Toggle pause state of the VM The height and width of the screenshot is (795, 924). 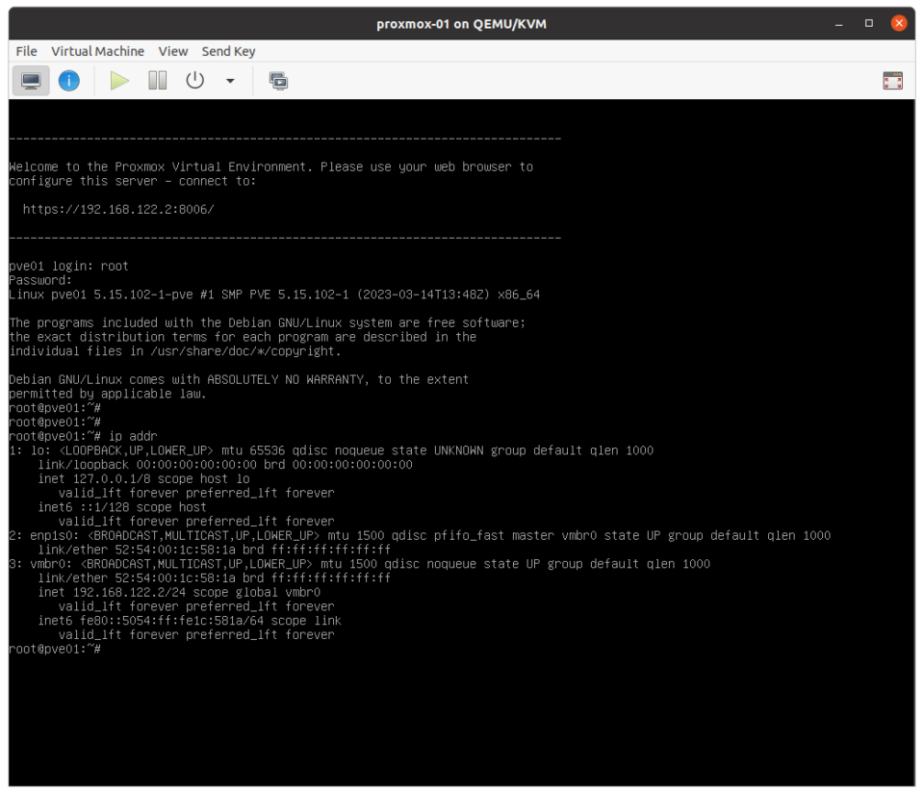pyautogui.click(x=157, y=80)
